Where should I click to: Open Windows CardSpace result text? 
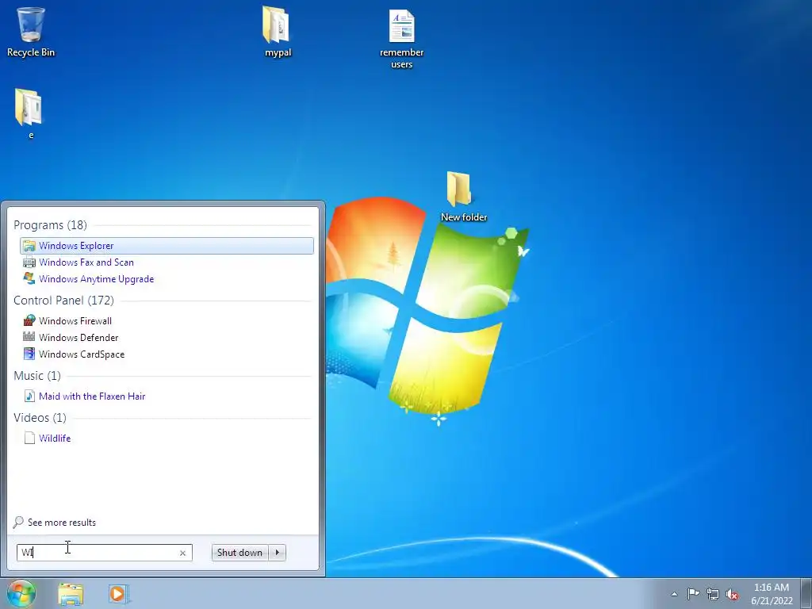(x=82, y=354)
